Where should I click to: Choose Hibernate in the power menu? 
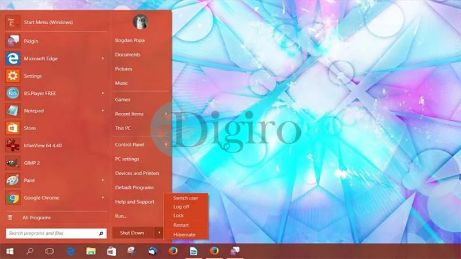point(184,235)
